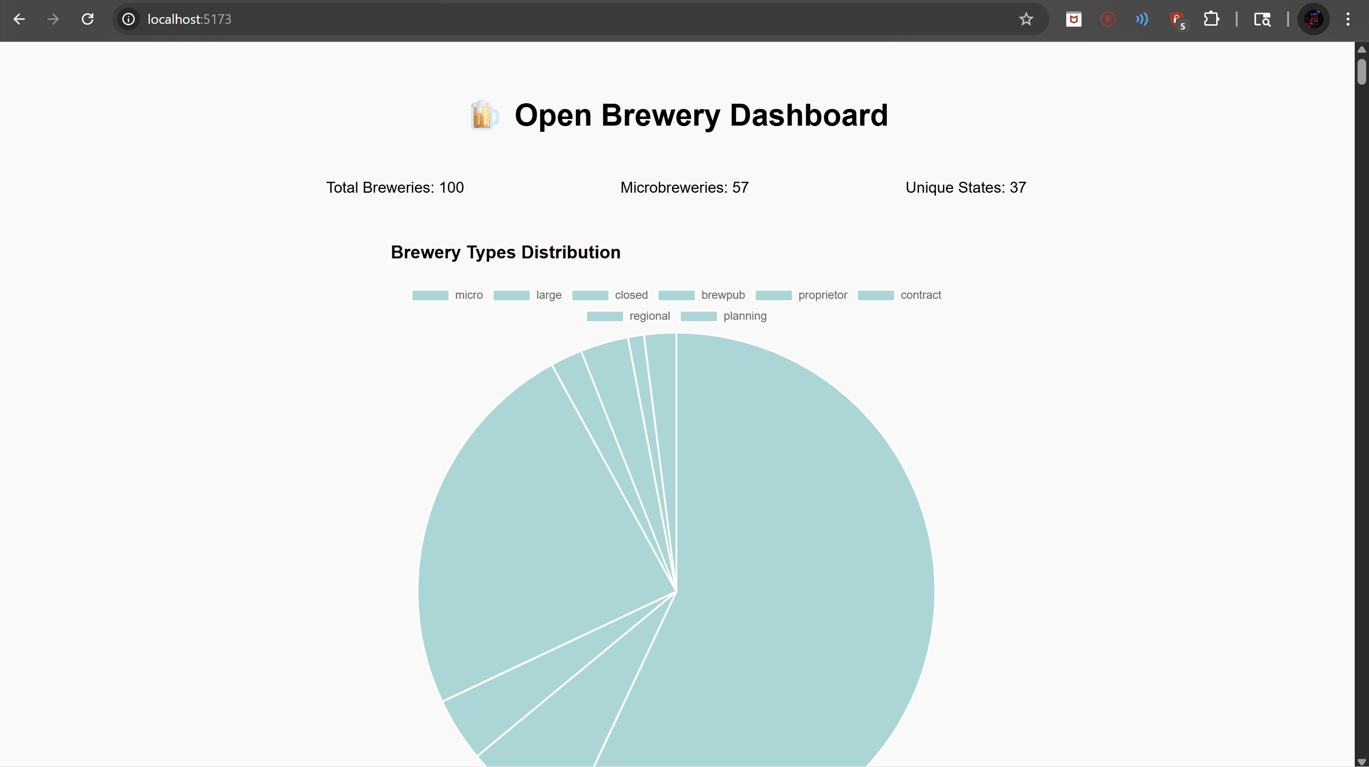Click the Total Breweries: 100 stat
This screenshot has width=1369, height=767.
click(395, 187)
